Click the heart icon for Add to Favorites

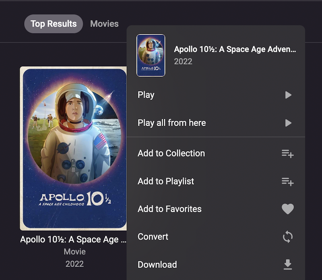(x=287, y=209)
